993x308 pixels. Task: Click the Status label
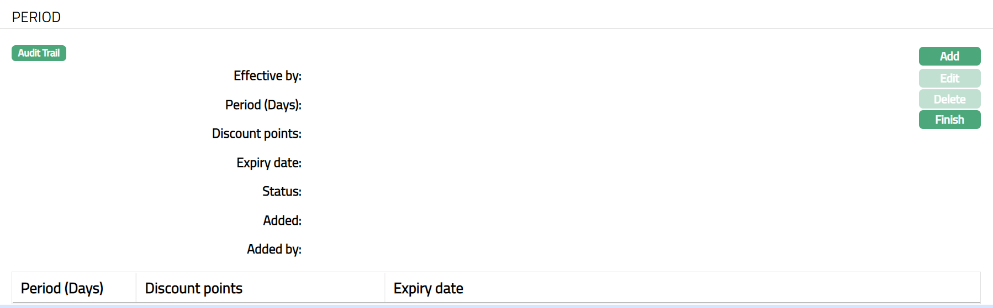[x=282, y=191]
